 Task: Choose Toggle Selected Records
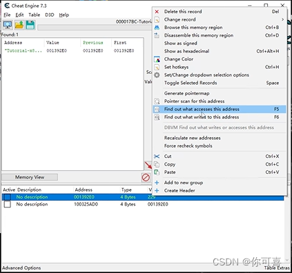coord(220,83)
